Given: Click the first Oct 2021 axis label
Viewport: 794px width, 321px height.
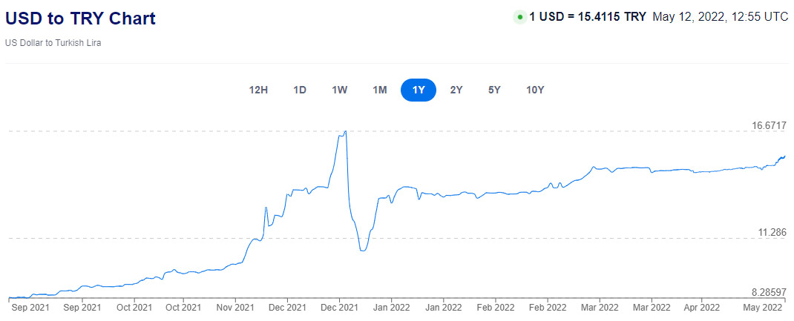Looking at the screenshot, I should tap(133, 307).
